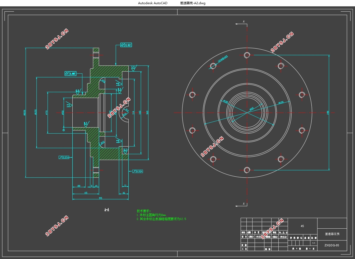Select the ø150 diameter label in front view
Image resolution: width=355 pixels, height=259 pixels.
pos(281,102)
